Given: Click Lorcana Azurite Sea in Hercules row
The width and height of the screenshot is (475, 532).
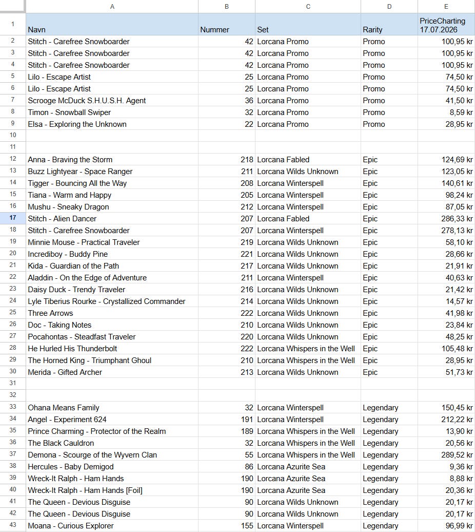Looking at the screenshot, I should tap(308, 466).
